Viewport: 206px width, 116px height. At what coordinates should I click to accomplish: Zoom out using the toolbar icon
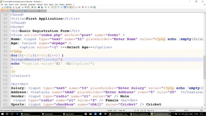coord(49,7)
